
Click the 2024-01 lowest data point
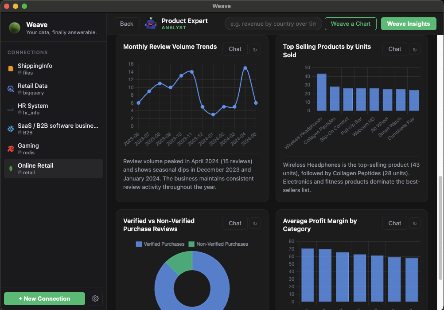[213, 115]
